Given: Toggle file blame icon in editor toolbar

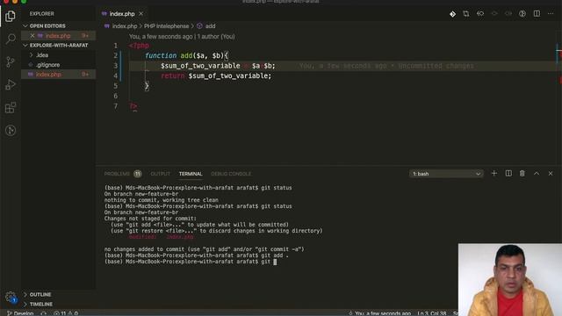Looking at the screenshot, I should coord(522,14).
